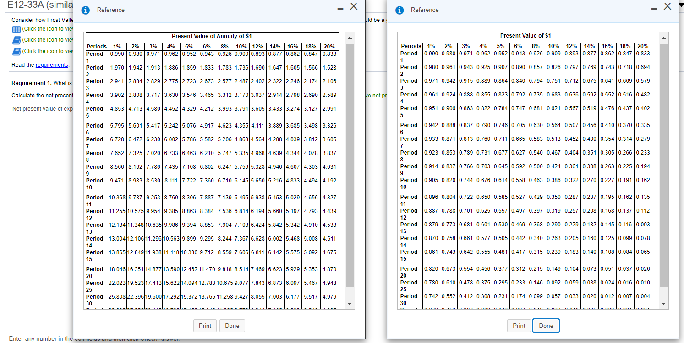Viewport: 684px width, 343px height.
Task: Click the book icon directly above 'Read the requirements'
Action: pyautogui.click(x=16, y=51)
